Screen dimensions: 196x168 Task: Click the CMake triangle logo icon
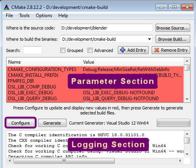(x=7, y=7)
